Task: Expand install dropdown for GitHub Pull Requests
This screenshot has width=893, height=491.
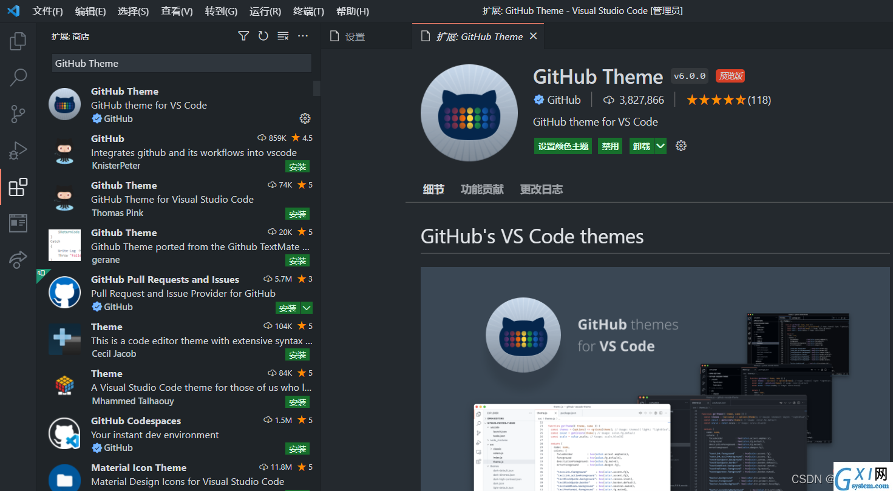Action: click(307, 308)
